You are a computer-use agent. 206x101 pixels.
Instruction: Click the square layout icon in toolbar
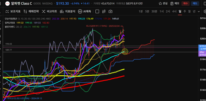tap(97, 11)
